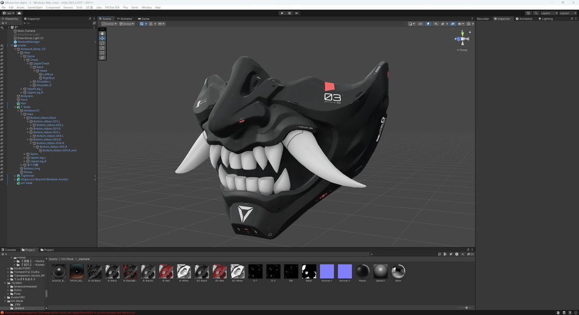Open the GameObject menu
This screenshot has width=579, height=315.
click(x=35, y=8)
